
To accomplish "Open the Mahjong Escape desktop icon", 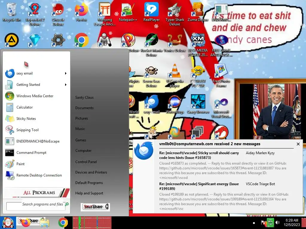I will pyautogui.click(x=105, y=14).
